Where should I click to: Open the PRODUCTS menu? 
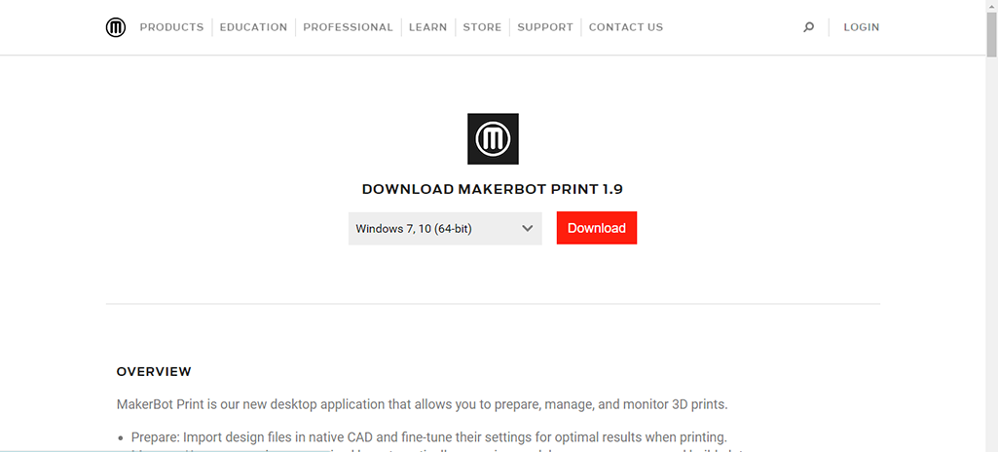click(171, 27)
